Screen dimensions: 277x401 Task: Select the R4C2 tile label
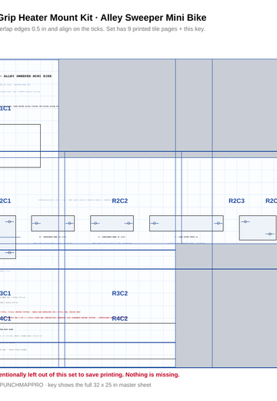pyautogui.click(x=120, y=318)
